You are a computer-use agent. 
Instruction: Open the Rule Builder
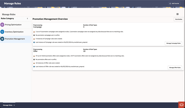179,19
